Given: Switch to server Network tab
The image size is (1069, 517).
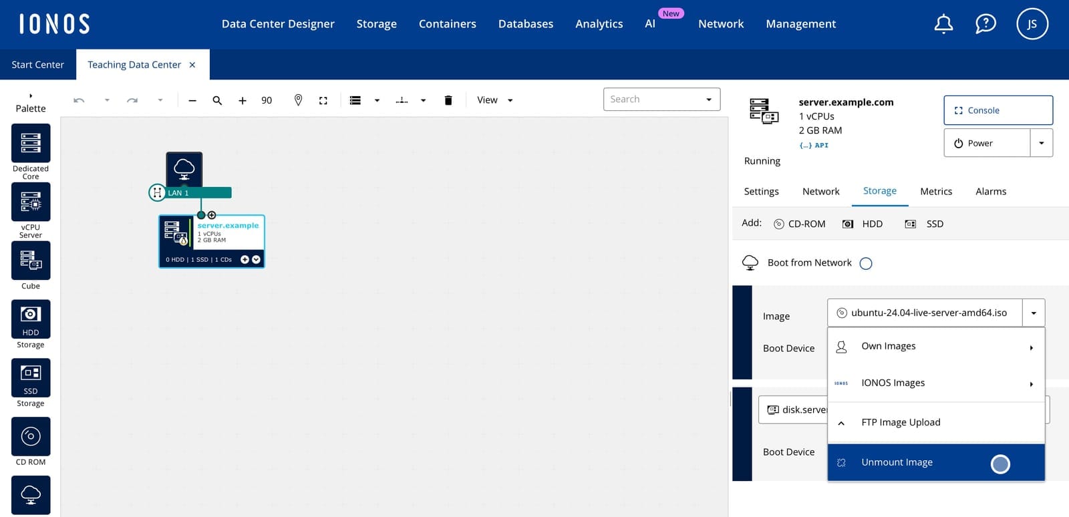Looking at the screenshot, I should point(821,192).
